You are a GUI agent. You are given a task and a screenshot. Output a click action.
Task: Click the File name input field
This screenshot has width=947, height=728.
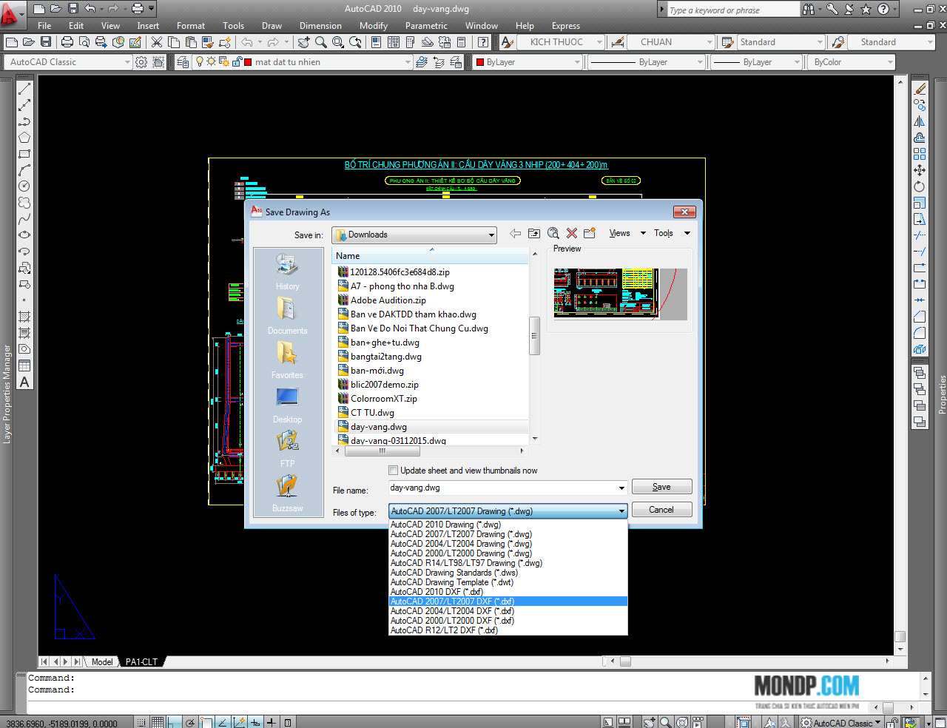503,488
